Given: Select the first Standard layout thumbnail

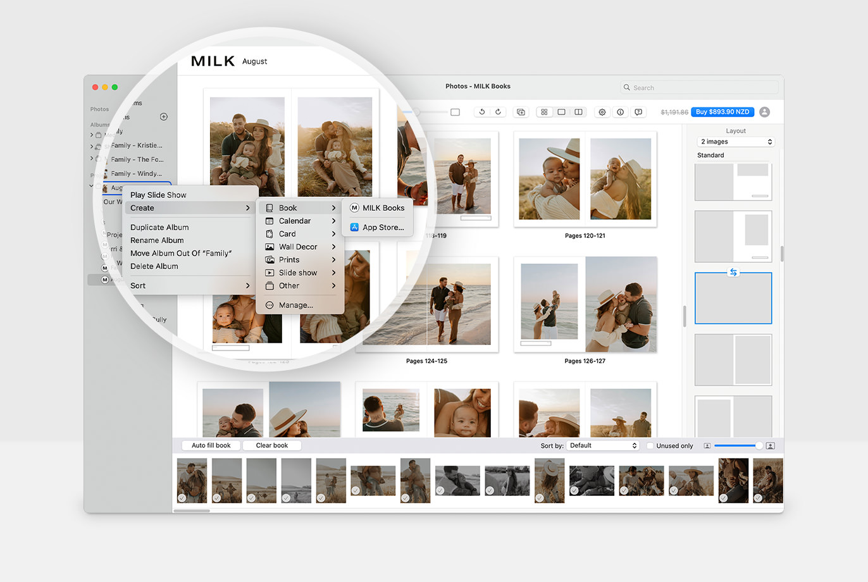Looking at the screenshot, I should click(733, 182).
